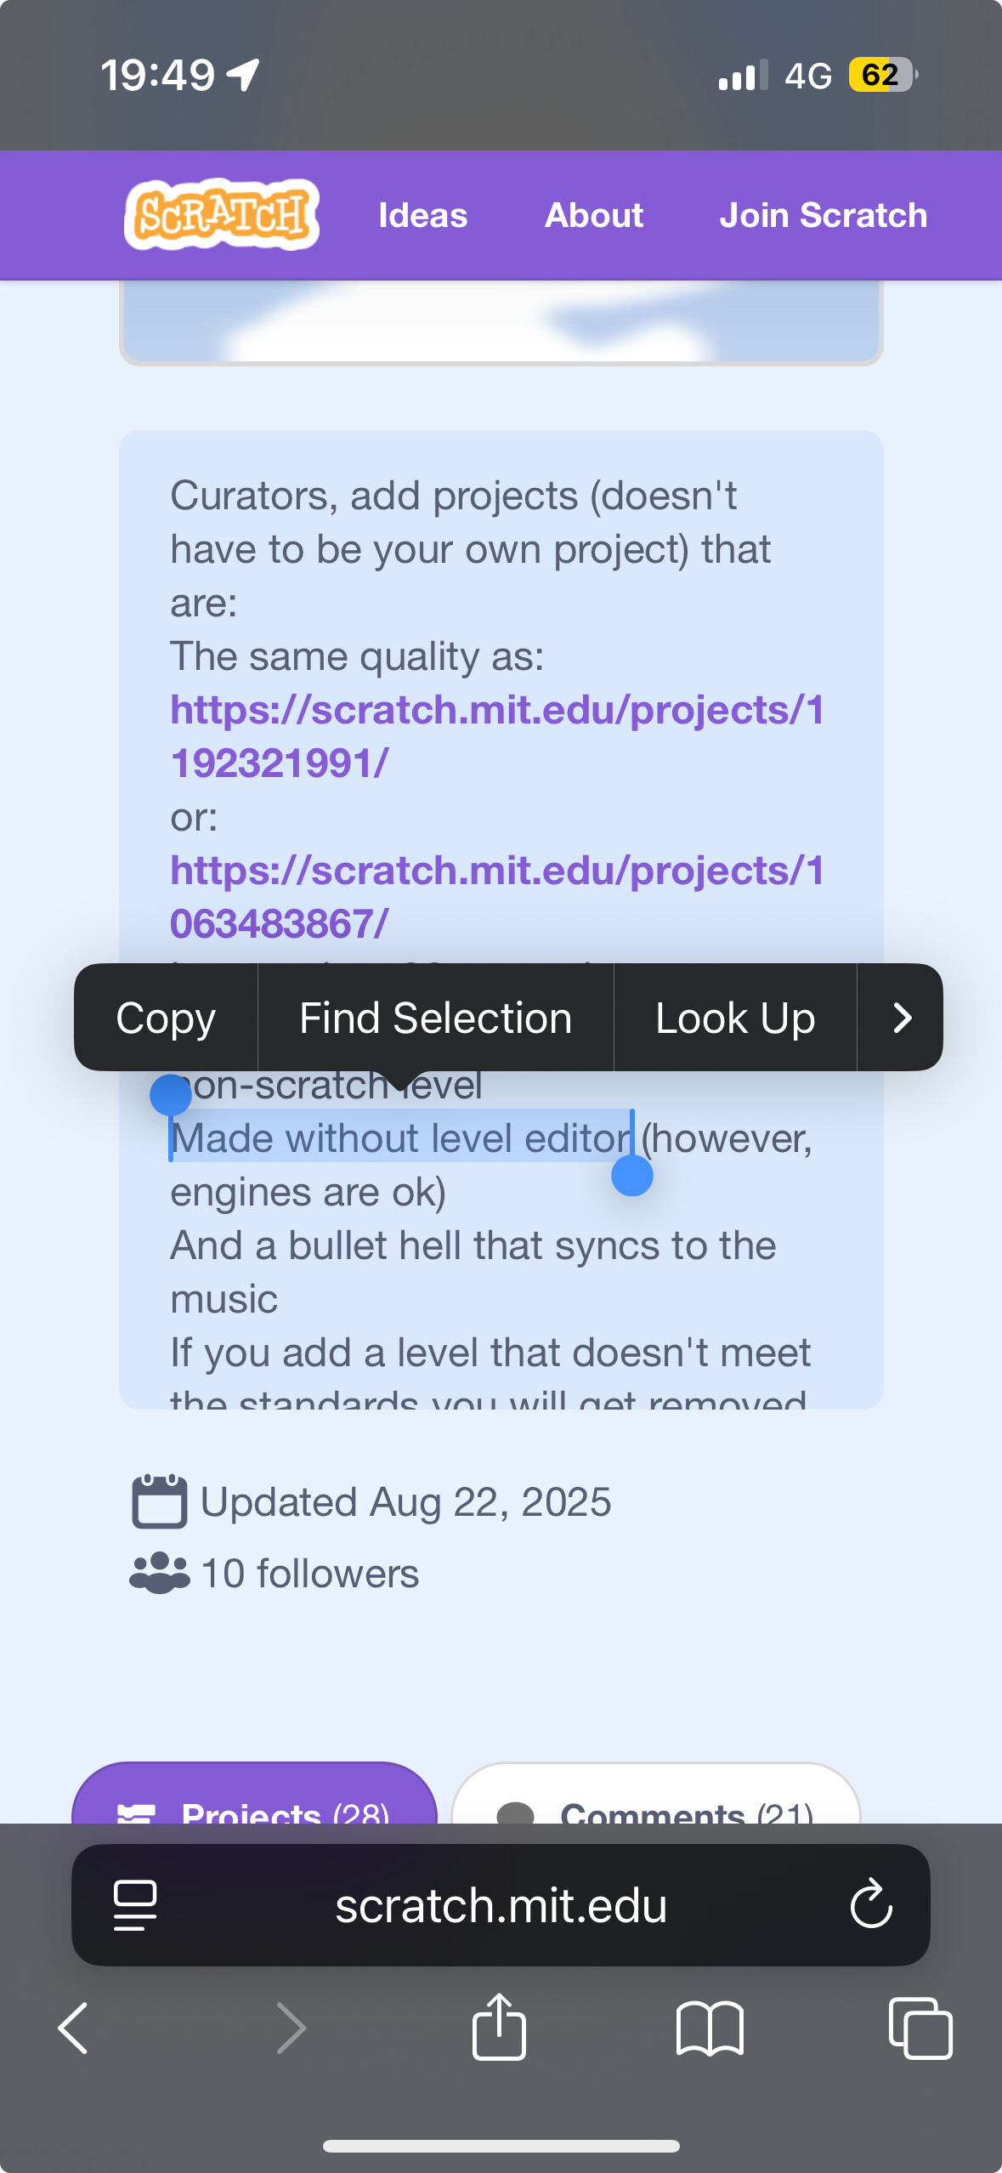
Task: Choose Find Selection in the menu
Action: pos(435,1018)
